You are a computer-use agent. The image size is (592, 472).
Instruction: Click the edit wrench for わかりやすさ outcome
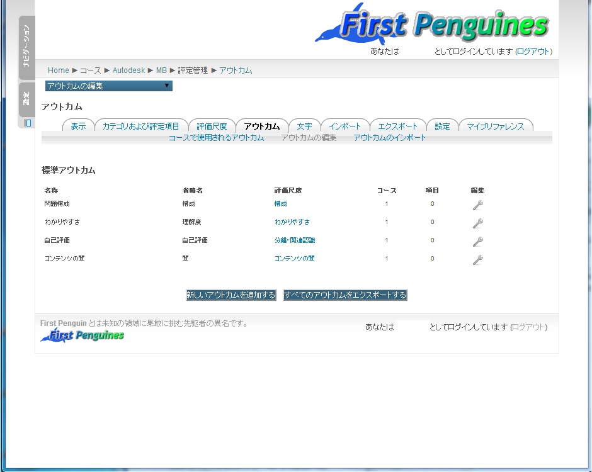click(x=477, y=223)
